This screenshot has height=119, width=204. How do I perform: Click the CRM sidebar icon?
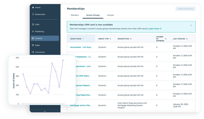[x=33, y=25]
